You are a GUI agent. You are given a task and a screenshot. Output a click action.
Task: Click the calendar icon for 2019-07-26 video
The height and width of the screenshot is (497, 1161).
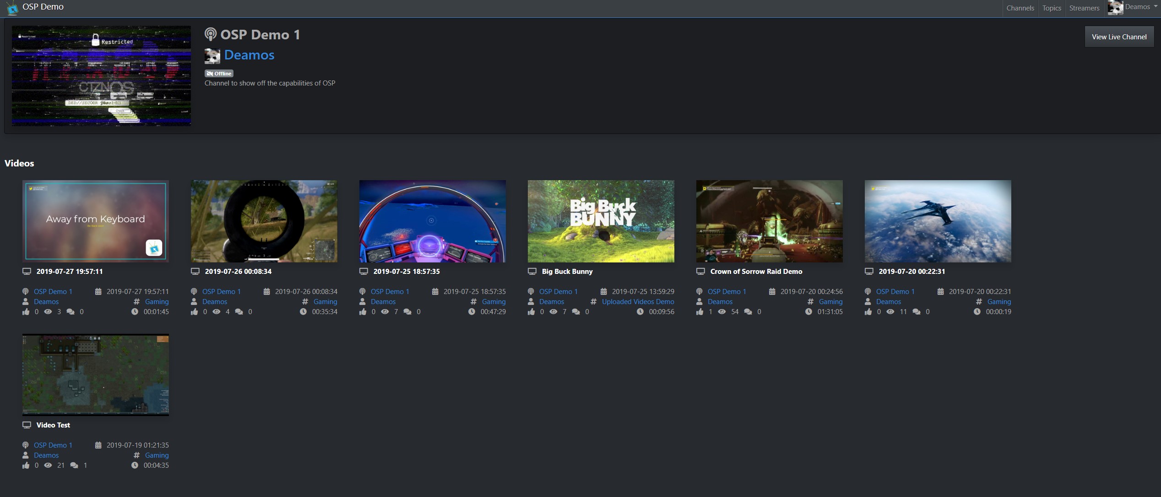(266, 292)
